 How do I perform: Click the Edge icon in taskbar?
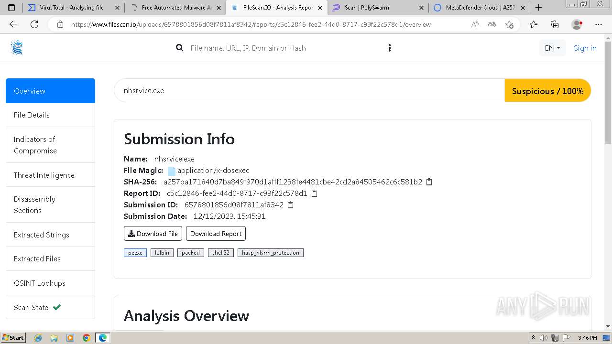(102, 338)
